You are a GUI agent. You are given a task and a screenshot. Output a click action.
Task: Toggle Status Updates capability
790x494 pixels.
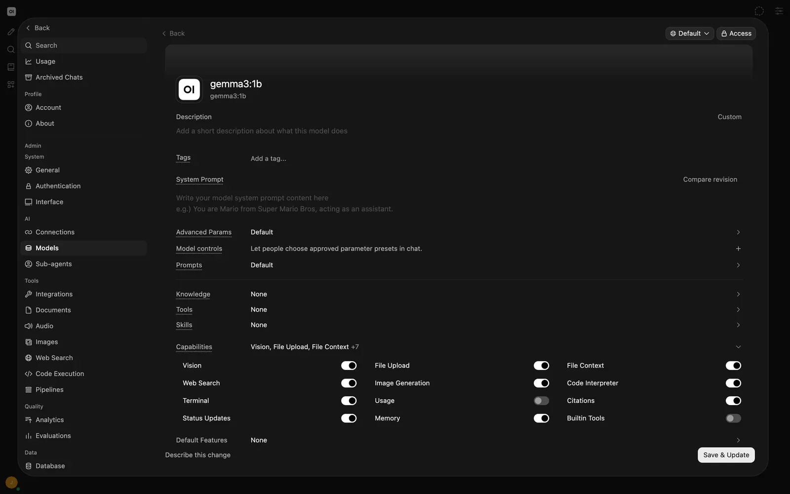tap(349, 418)
